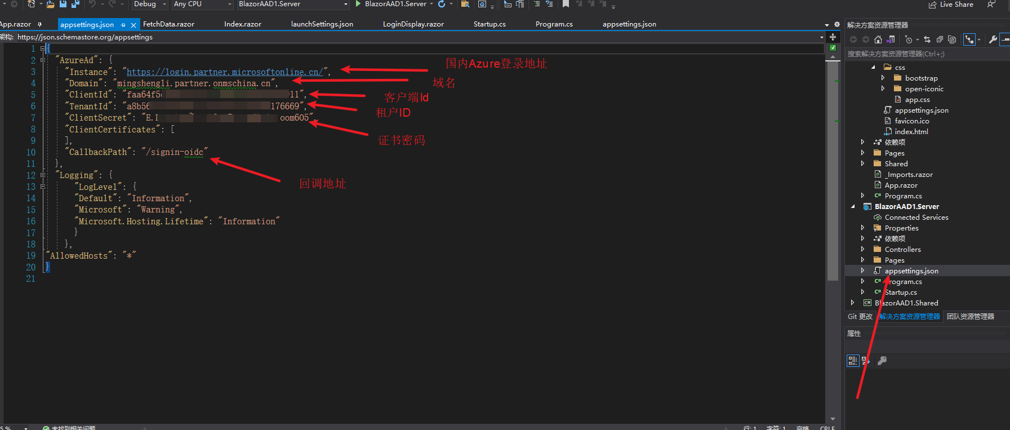Image resolution: width=1010 pixels, height=430 pixels.
Task: Open the editor tab settings gear
Action: point(837,25)
